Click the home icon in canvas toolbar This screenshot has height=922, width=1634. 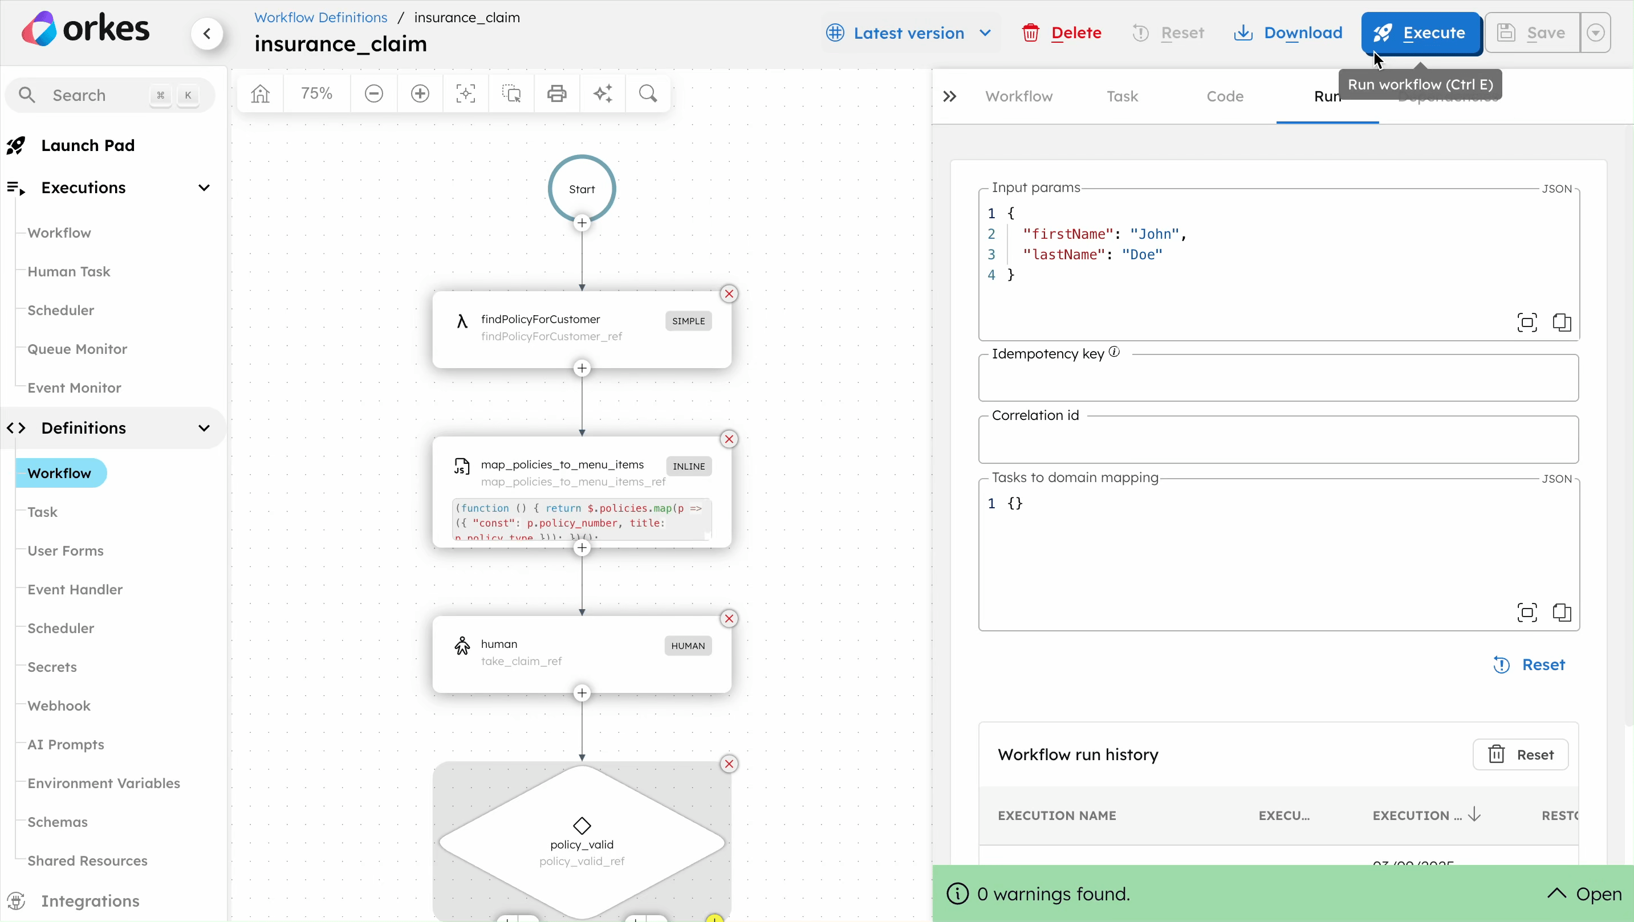pos(260,94)
